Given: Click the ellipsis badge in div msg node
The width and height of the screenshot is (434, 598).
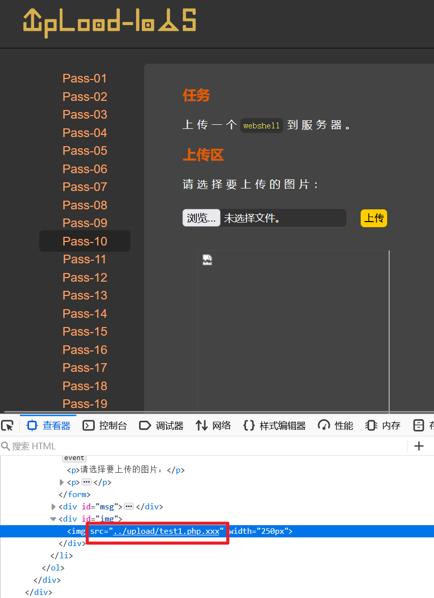Looking at the screenshot, I should pyautogui.click(x=129, y=506).
